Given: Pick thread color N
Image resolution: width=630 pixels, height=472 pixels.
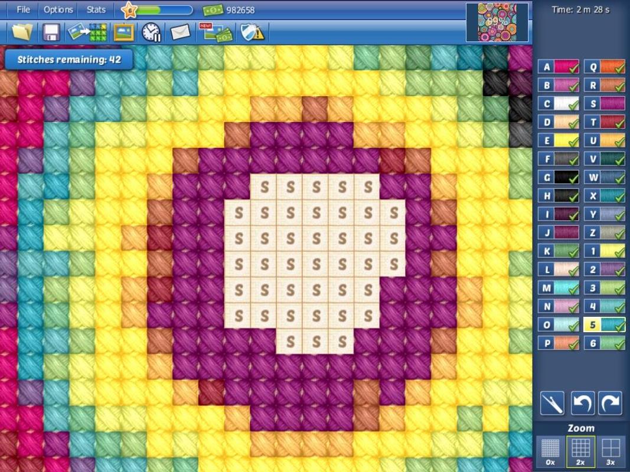Looking at the screenshot, I should click(559, 306).
